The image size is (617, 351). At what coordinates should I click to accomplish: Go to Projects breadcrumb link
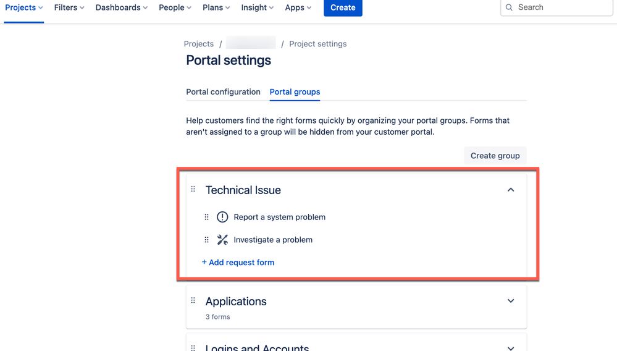199,44
